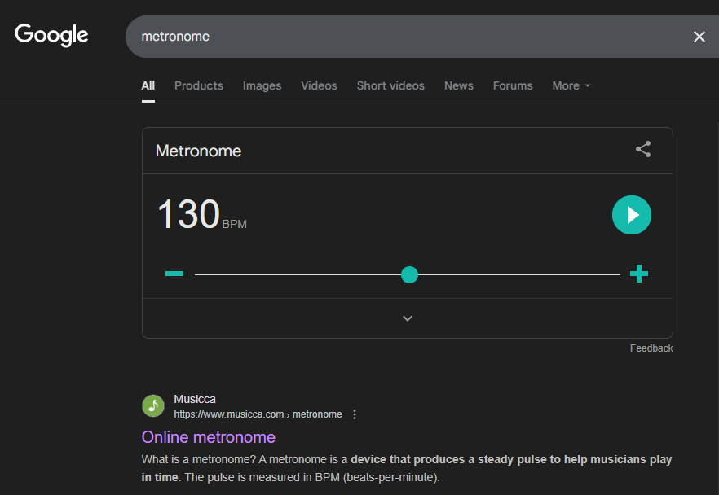Clear the search box with the X icon
Viewport: 719px width, 495px height.
699,37
